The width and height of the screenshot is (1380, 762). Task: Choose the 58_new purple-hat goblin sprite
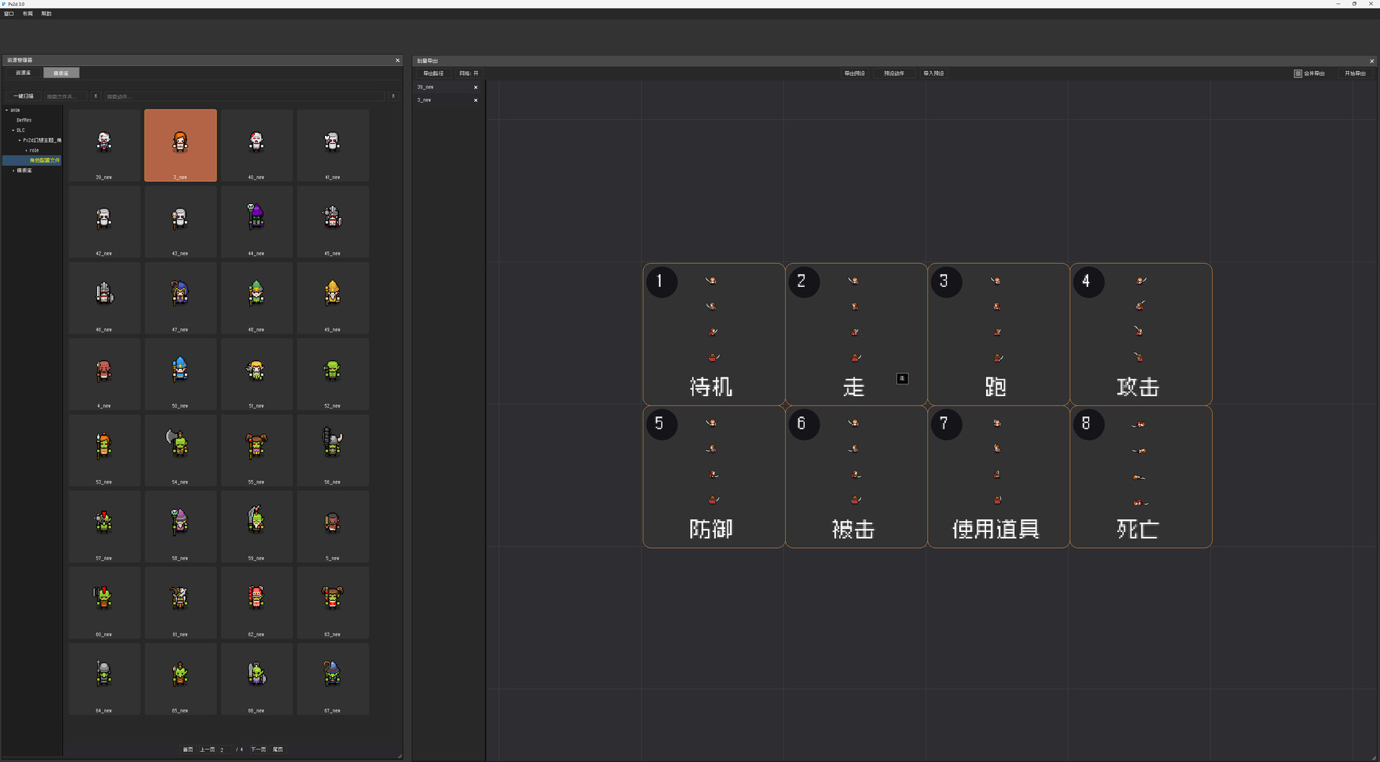click(180, 526)
